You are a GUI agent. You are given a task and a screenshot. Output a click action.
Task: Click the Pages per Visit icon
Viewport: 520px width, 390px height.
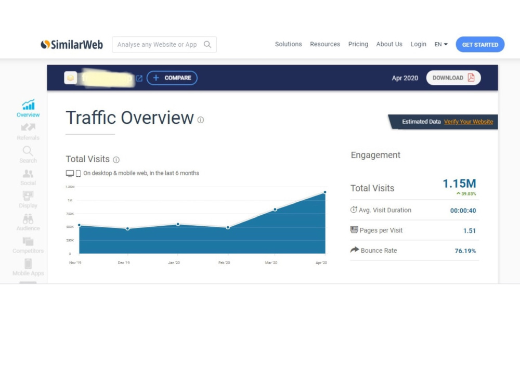coord(354,229)
